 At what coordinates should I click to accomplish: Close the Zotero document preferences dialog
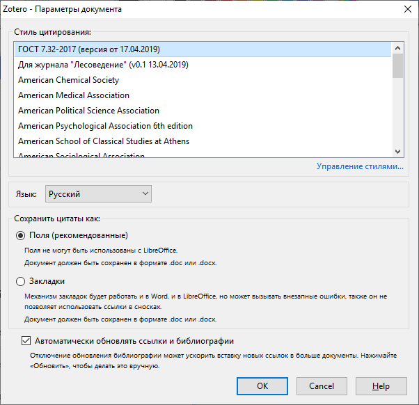[408, 9]
